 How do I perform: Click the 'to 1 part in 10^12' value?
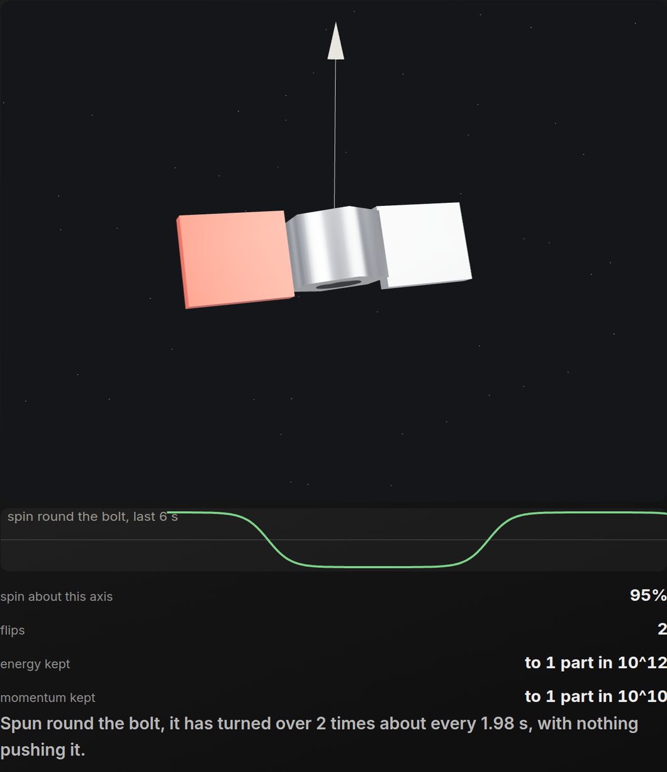coord(596,662)
